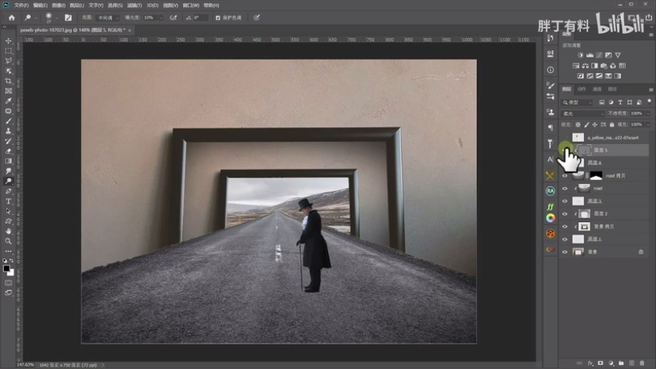Select the Horizontal Type tool
Screen dimensions: 656x369
(9, 201)
